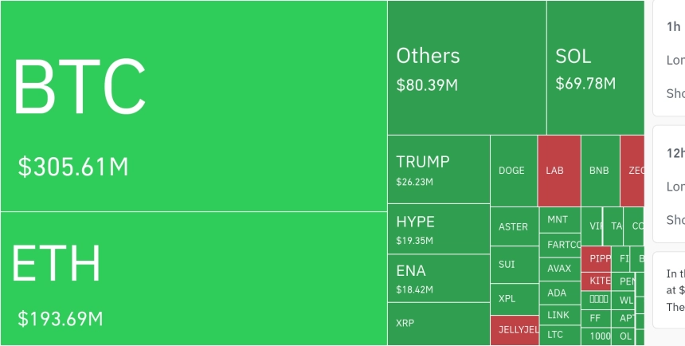Click the DOGE tile

pyautogui.click(x=514, y=171)
